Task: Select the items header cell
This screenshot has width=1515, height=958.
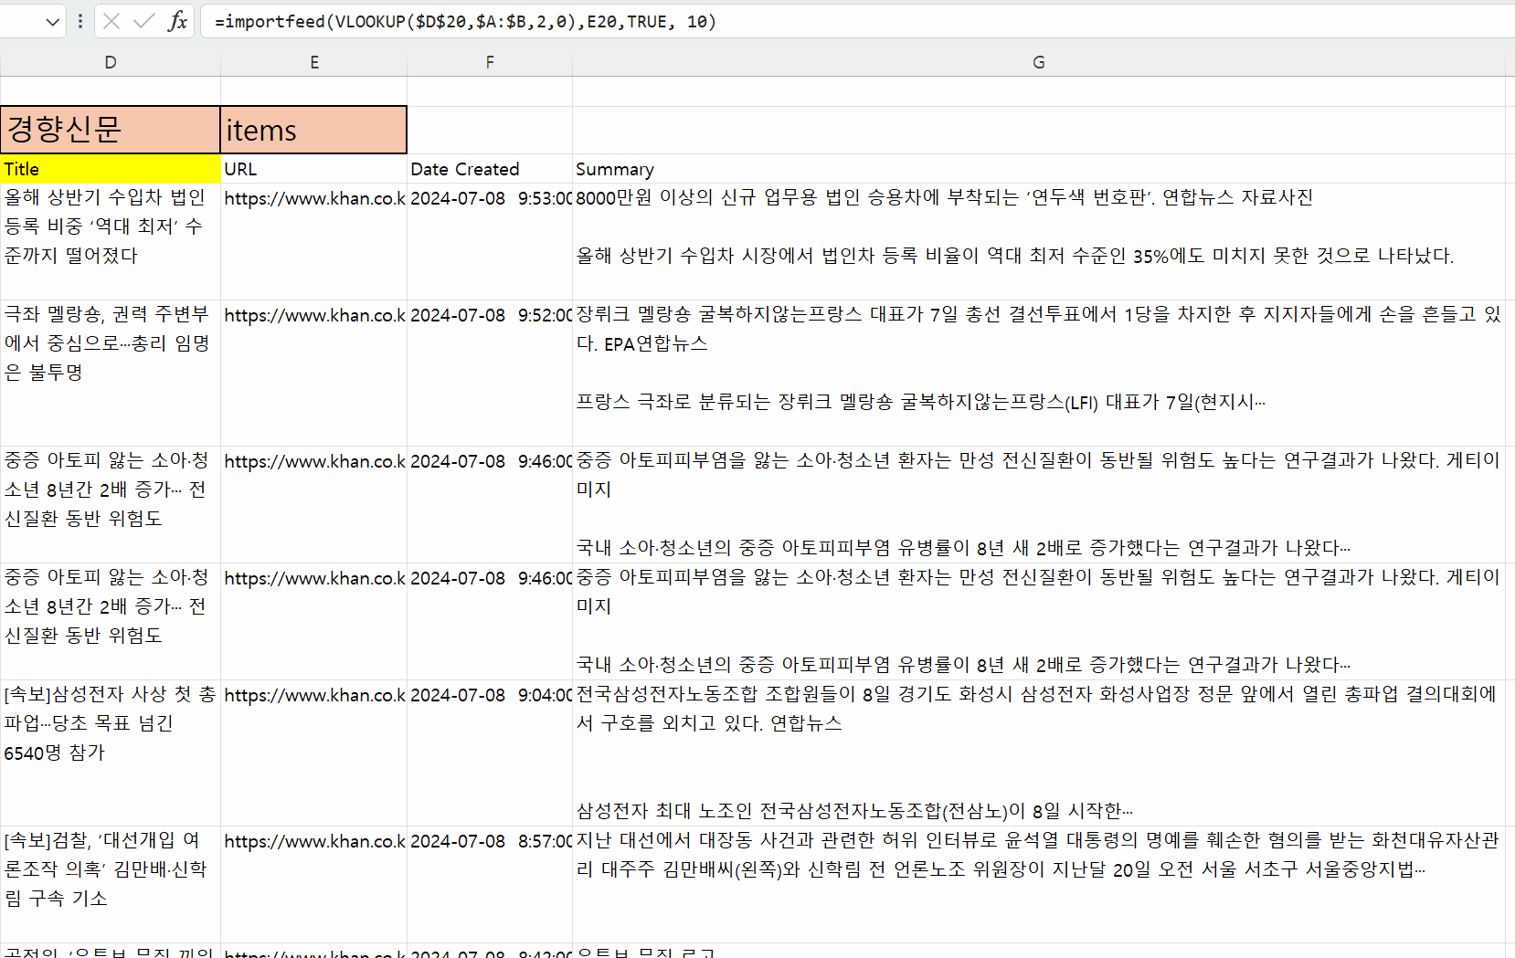Action: (x=314, y=130)
